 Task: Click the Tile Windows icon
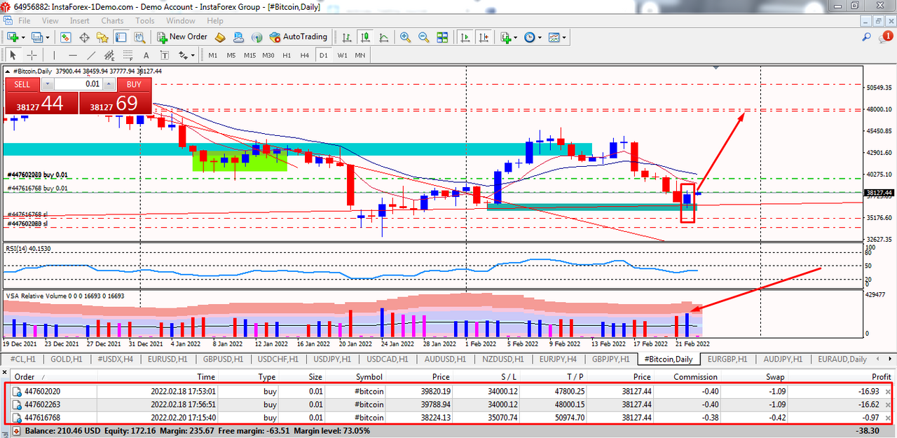click(x=442, y=37)
